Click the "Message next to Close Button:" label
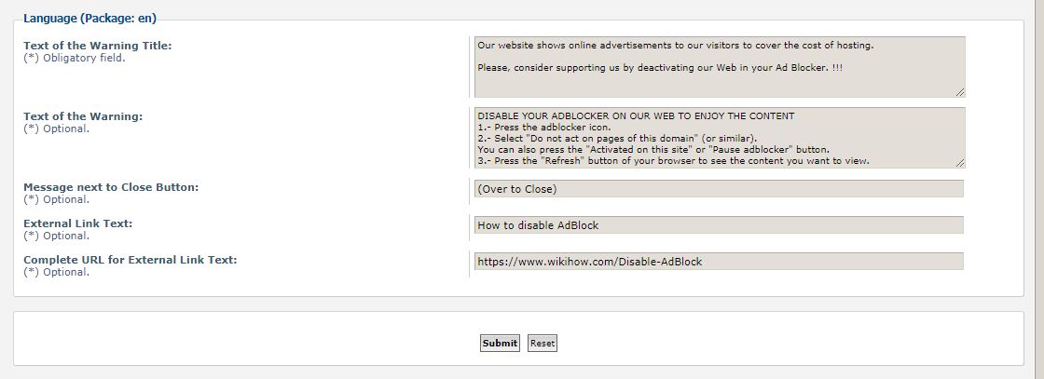The image size is (1044, 379). tap(111, 187)
